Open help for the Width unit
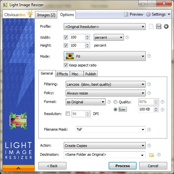The height and width of the screenshot is (174, 174). click(x=127, y=37)
